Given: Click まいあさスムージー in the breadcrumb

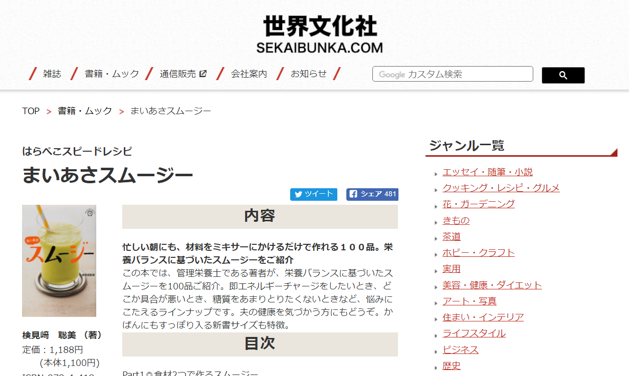Looking at the screenshot, I should 171,111.
